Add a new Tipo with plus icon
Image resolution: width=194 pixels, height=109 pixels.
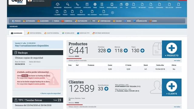tap(142, 51)
